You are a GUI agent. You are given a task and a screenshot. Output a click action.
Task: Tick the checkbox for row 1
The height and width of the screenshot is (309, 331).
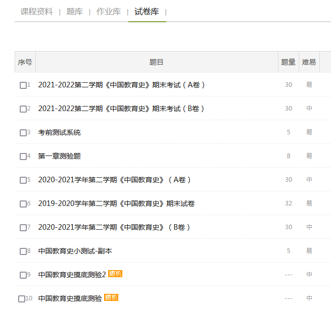coord(23,85)
